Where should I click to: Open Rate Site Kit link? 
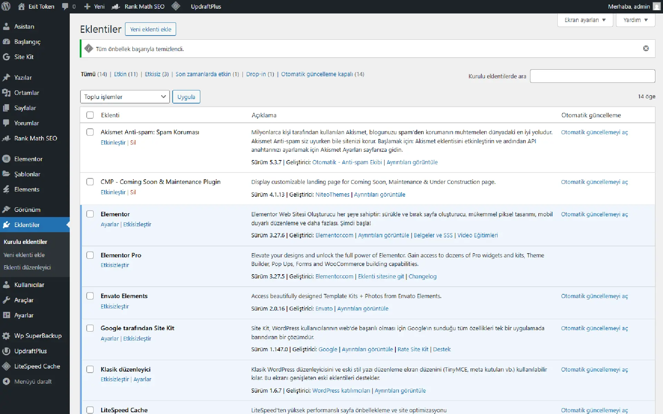tap(413, 349)
